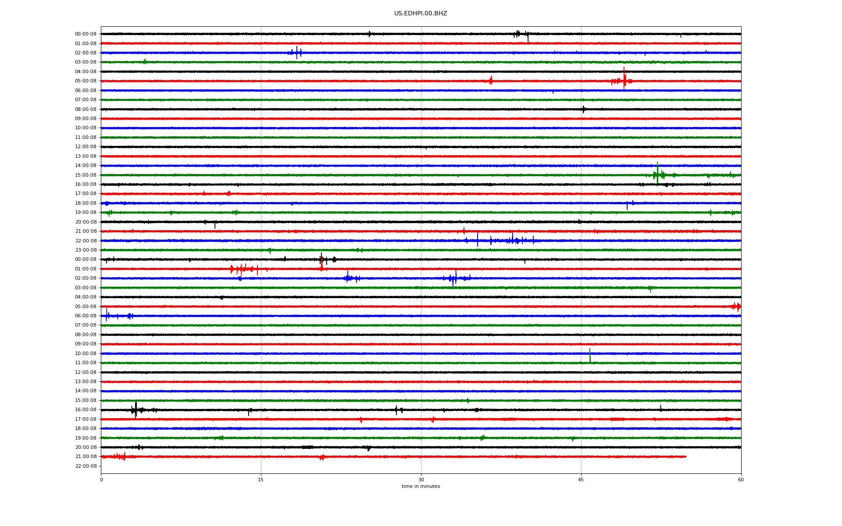Viewport: 842px width, 526px height.
Task: Click the topmost 00:00:08 time label
Action: click(x=86, y=34)
